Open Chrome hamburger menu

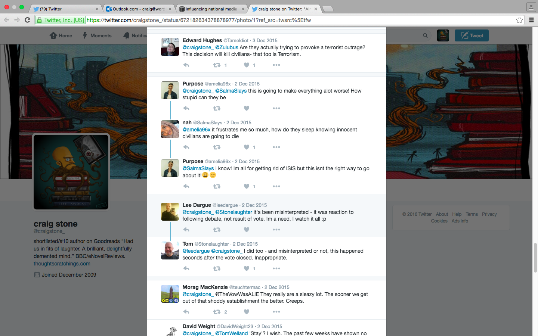point(531,20)
